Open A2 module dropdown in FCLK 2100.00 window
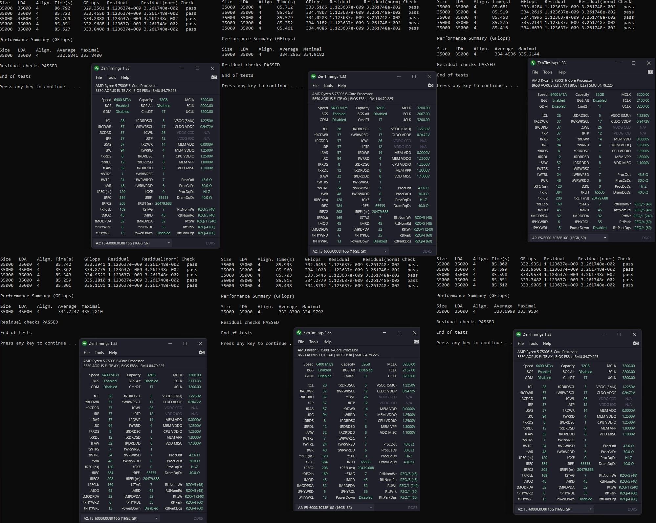Screen dimensions: 656x523 pos(604,238)
